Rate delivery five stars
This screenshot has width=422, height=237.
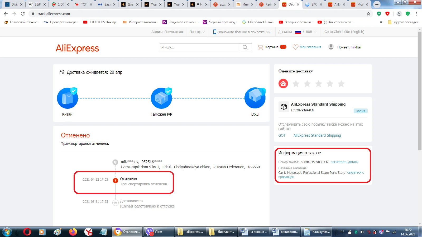341,84
